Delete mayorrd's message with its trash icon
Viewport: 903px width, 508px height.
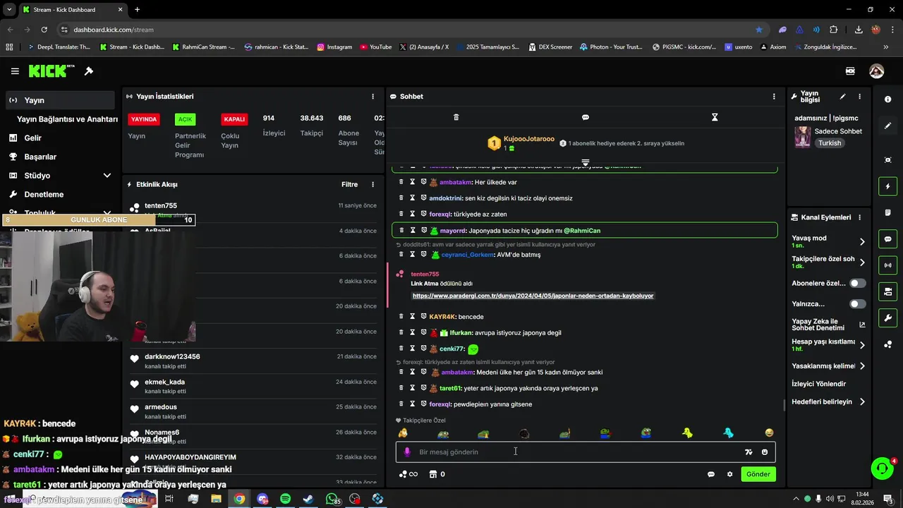(401, 230)
